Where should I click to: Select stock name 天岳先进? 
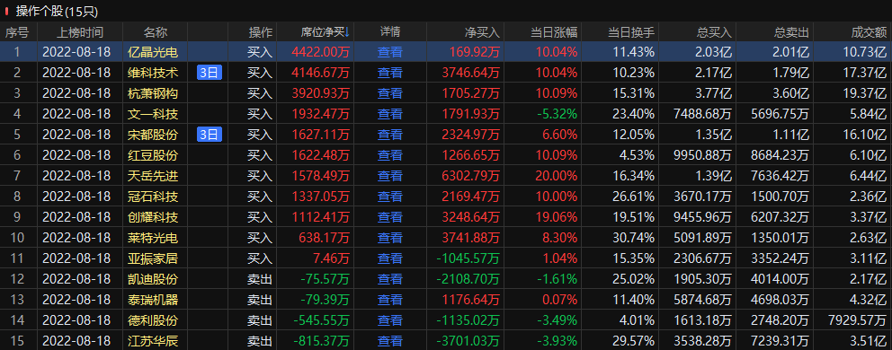coord(153,176)
